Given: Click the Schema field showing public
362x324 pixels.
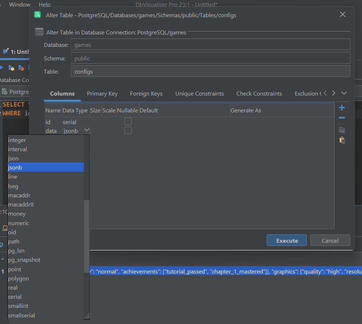Looking at the screenshot, I should (210, 58).
